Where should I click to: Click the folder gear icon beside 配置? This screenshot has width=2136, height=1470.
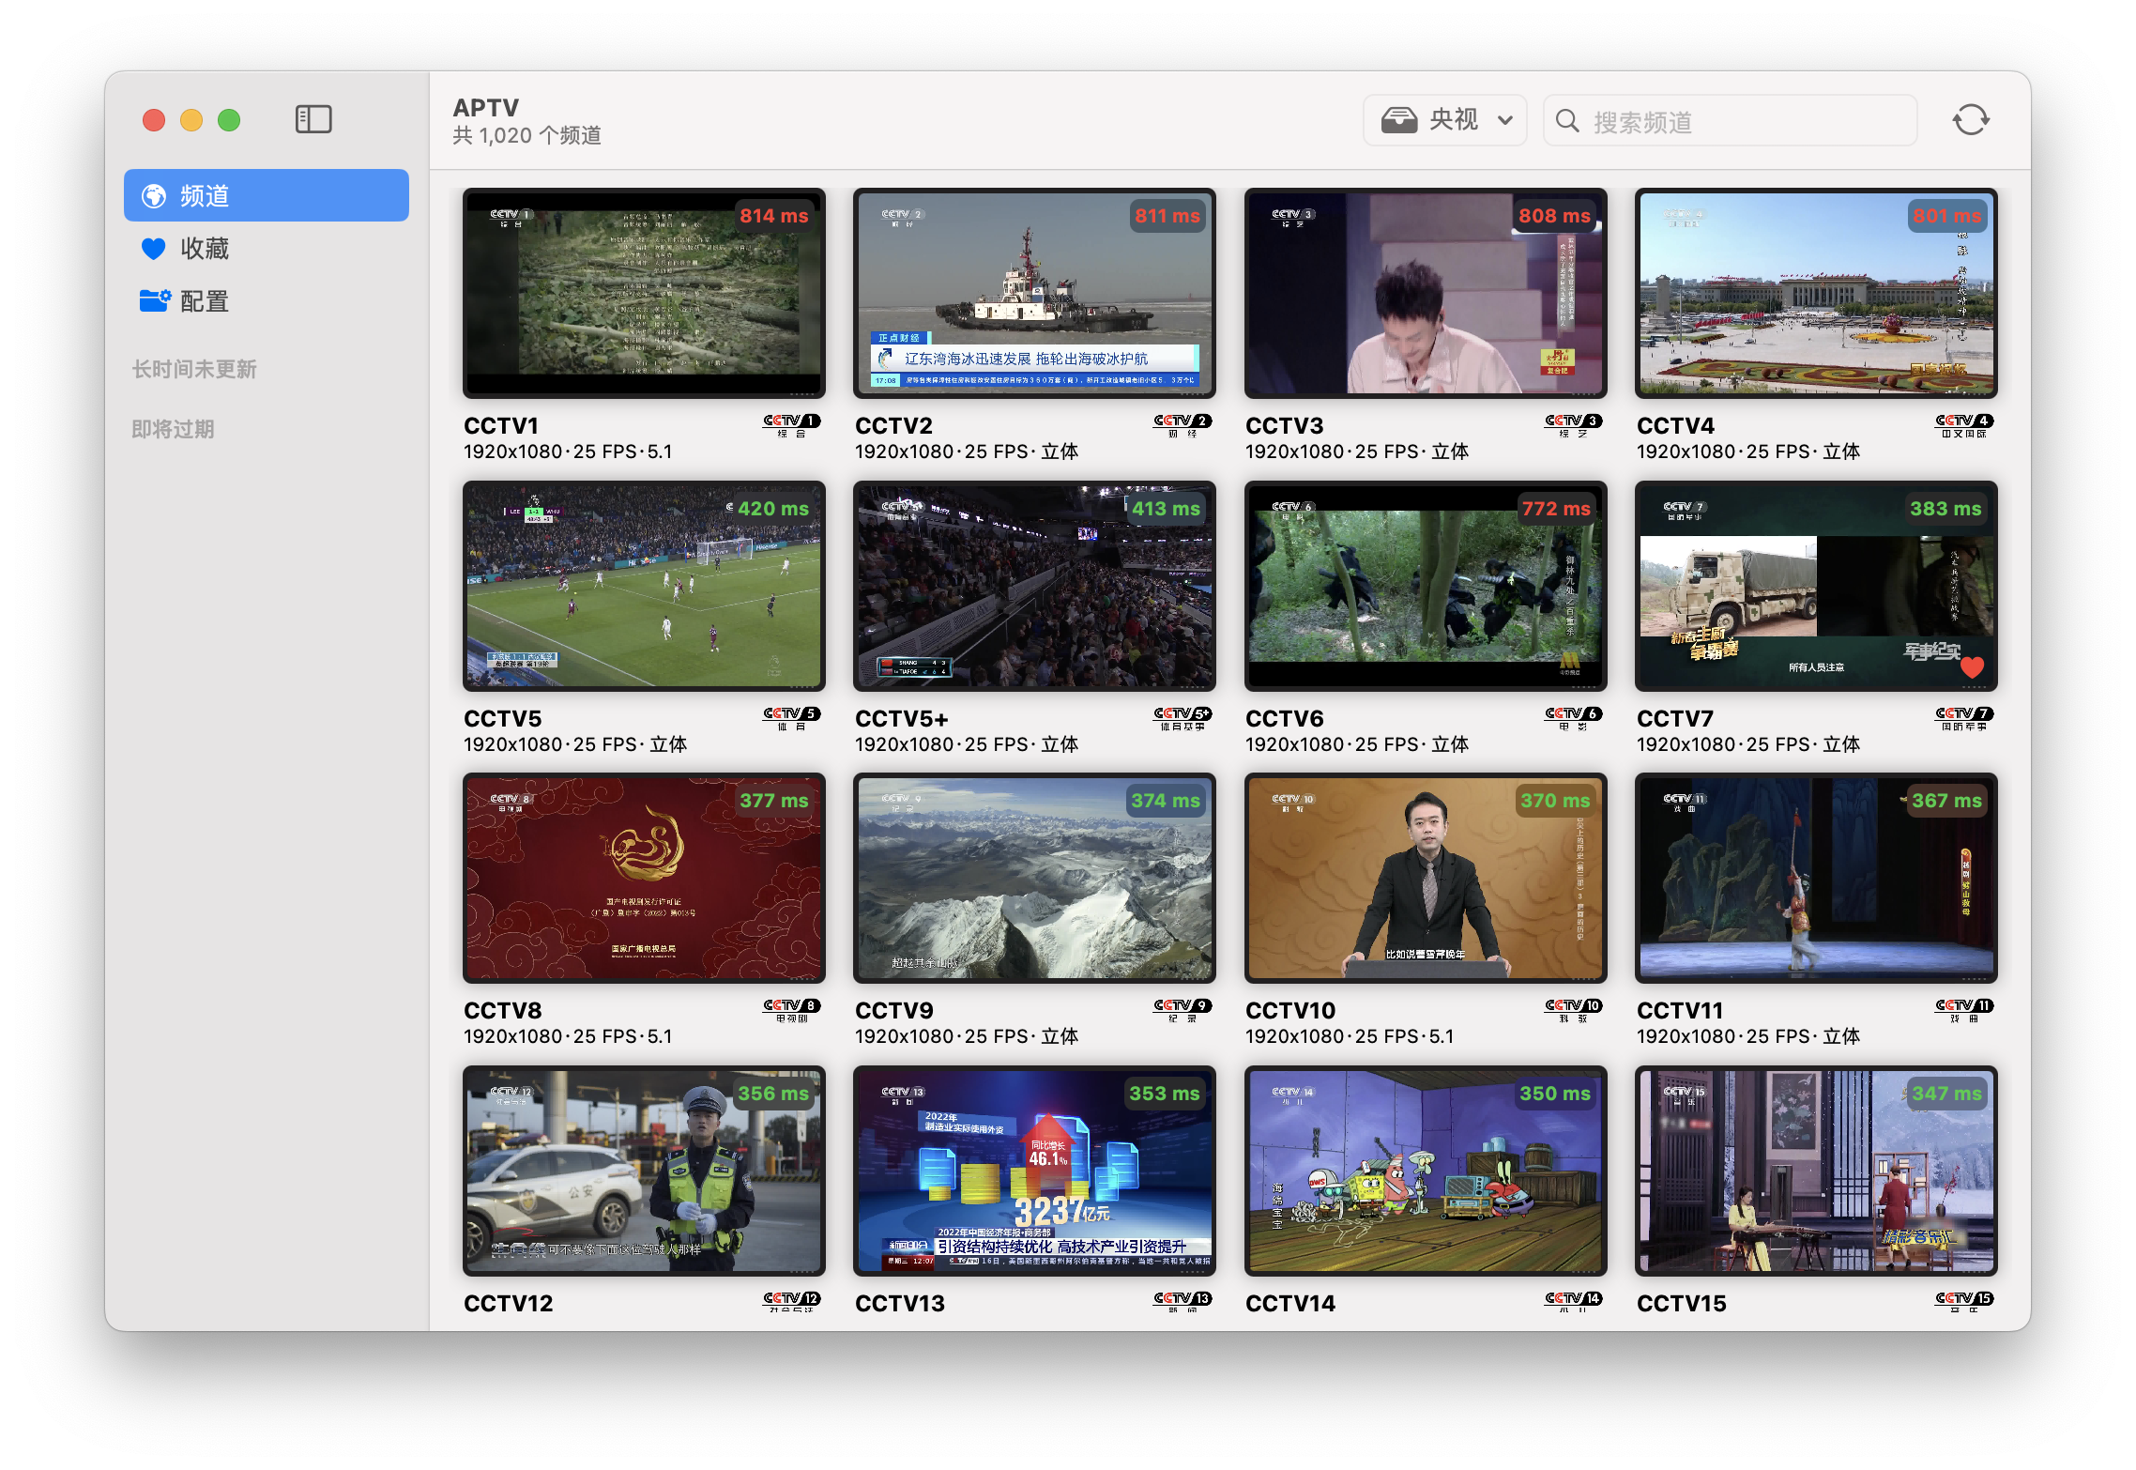(155, 300)
